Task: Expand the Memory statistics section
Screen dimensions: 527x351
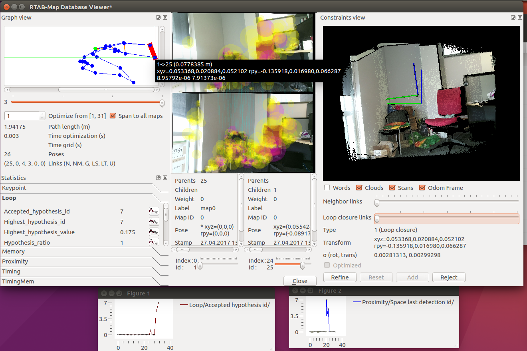Action: [x=14, y=251]
